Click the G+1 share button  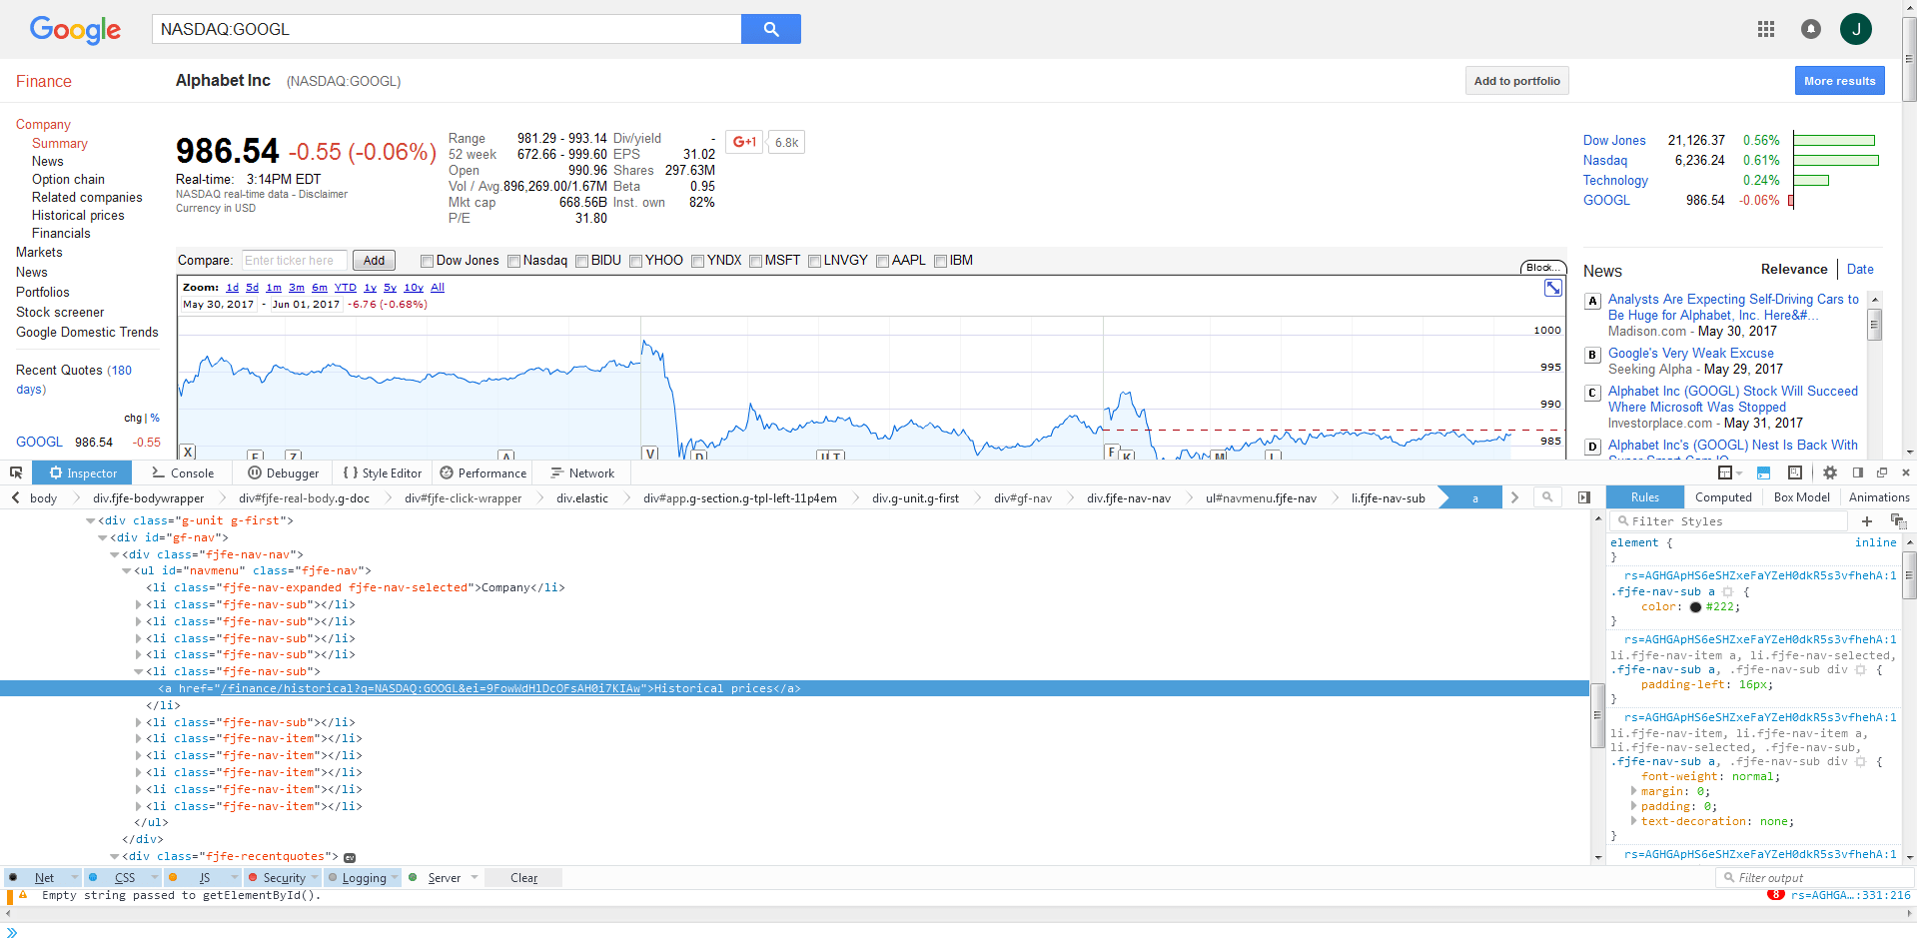[x=744, y=142]
